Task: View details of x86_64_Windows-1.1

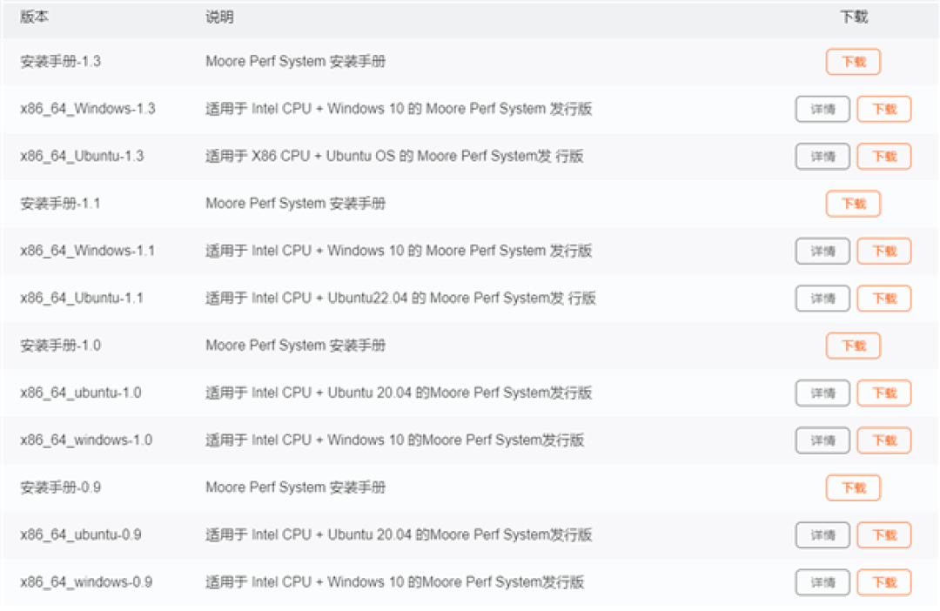Action: tap(822, 251)
